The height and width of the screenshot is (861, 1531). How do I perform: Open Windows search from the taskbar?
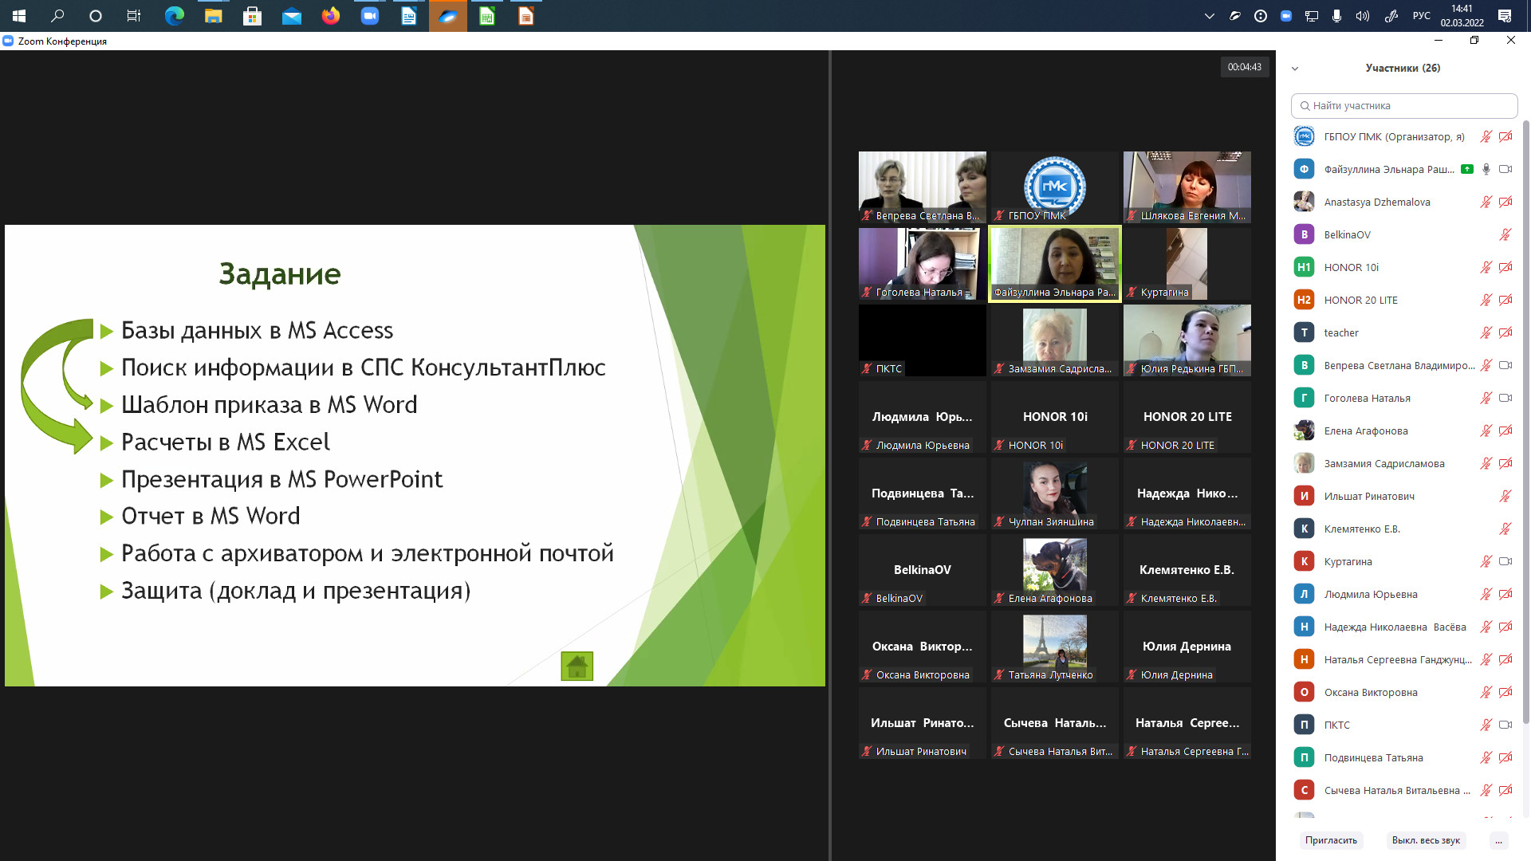click(x=57, y=16)
